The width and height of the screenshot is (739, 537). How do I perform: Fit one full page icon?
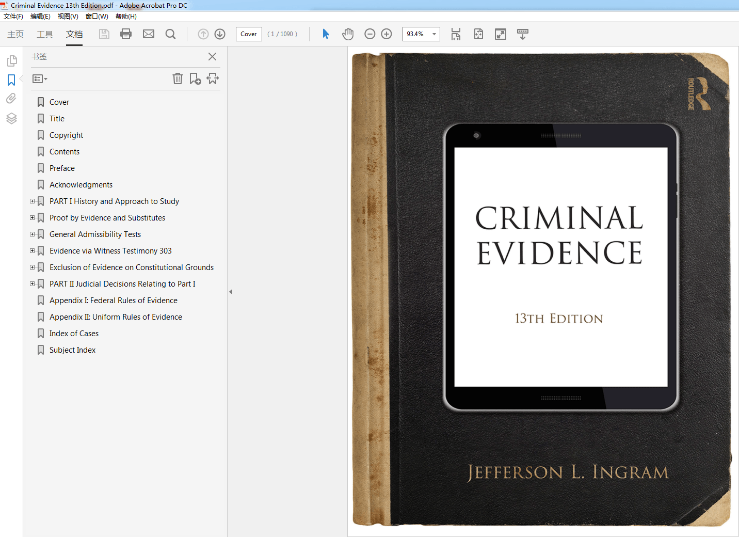pyautogui.click(x=478, y=34)
